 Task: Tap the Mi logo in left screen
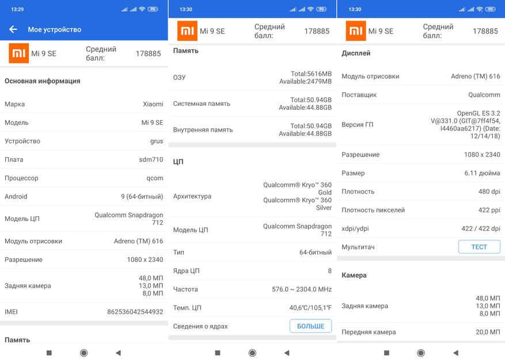(x=18, y=53)
